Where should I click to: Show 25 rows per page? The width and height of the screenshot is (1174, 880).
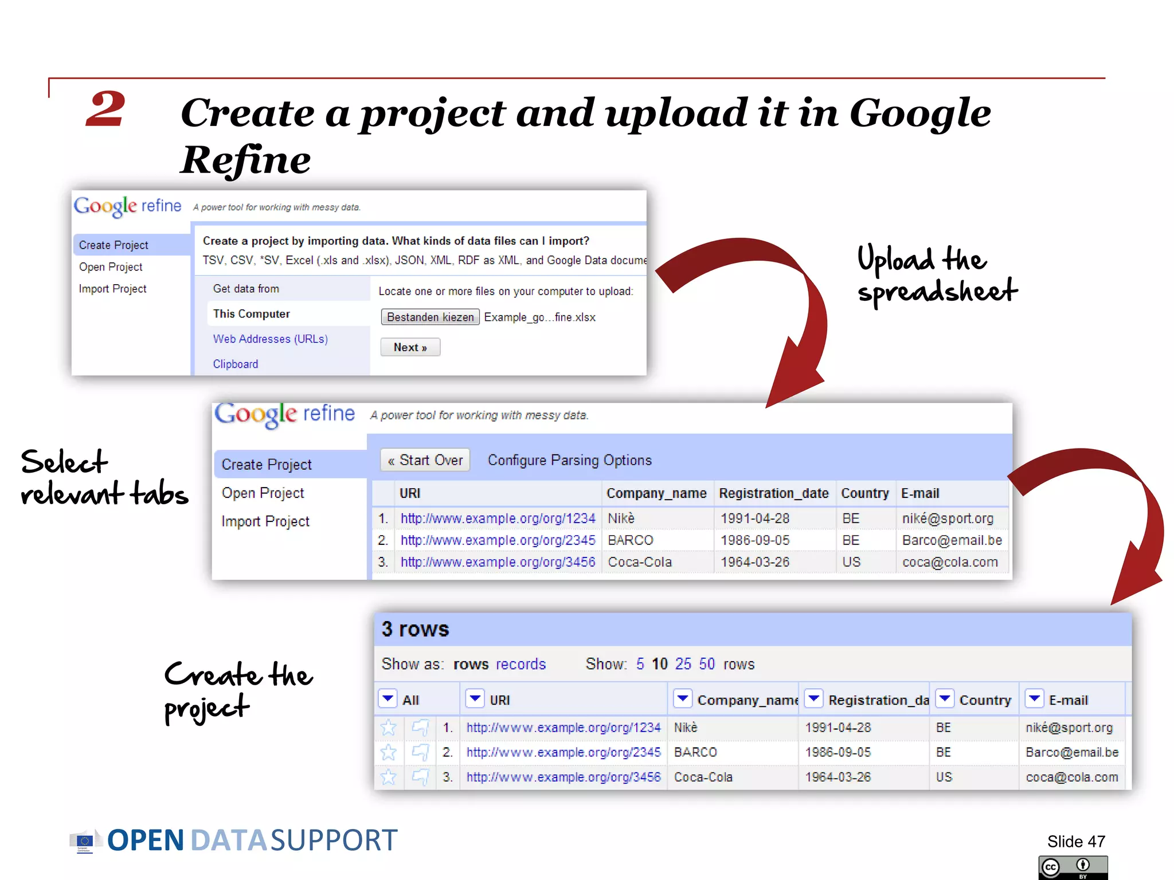(x=683, y=664)
